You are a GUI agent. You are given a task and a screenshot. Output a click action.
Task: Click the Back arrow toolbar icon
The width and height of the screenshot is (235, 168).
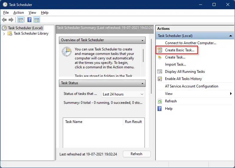coord(4,20)
